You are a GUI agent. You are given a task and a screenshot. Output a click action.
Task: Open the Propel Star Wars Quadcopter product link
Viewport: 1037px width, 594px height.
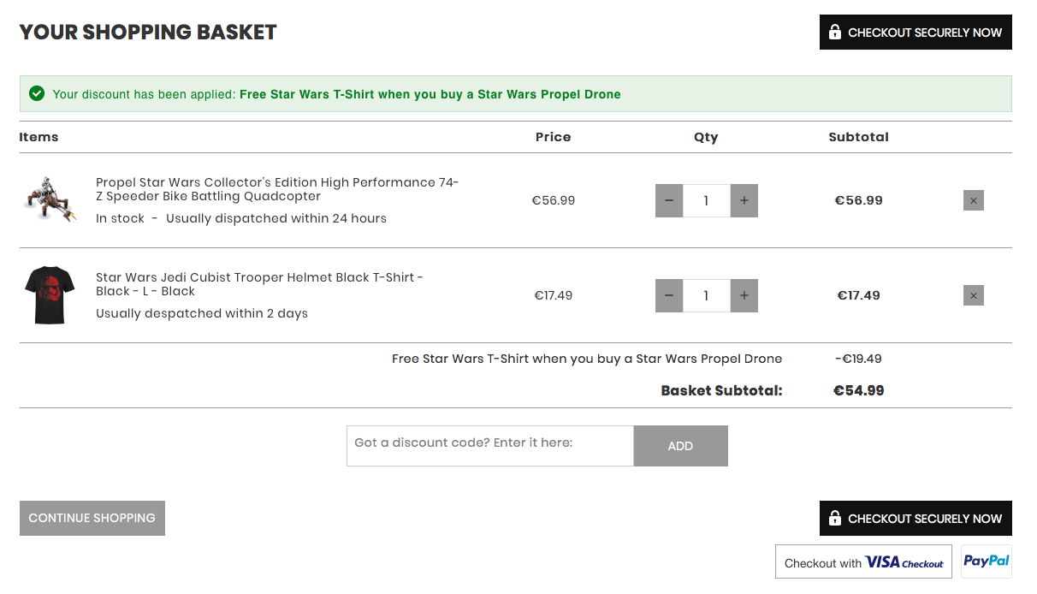point(277,189)
